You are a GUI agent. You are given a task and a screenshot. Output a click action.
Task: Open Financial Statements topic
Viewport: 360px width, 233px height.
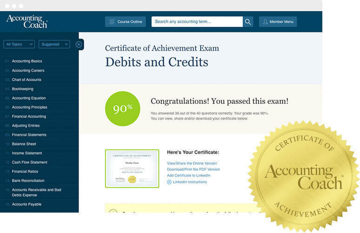point(29,135)
